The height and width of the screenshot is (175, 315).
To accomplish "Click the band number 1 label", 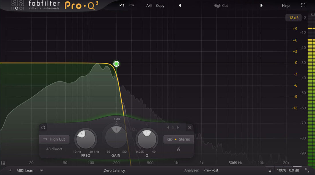I will pyautogui.click(x=173, y=128).
